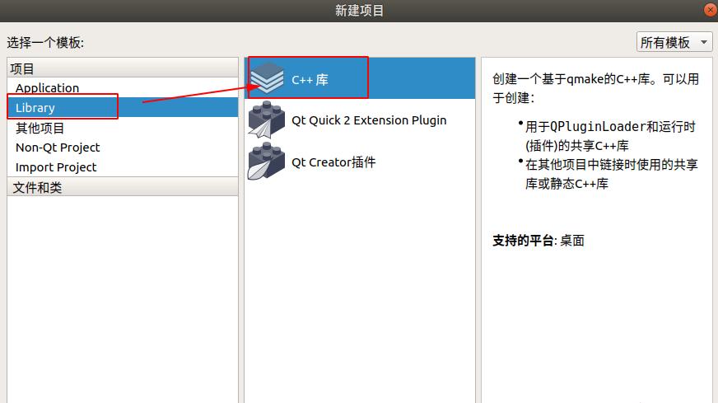The image size is (718, 403).
Task: Open the 所有模板 filter dropdown
Action: tap(674, 42)
